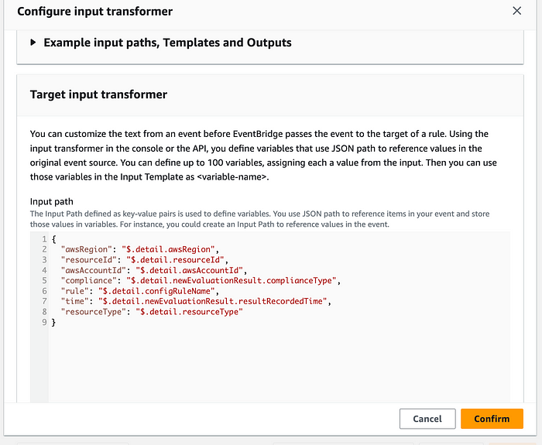This screenshot has width=542, height=445.
Task: Click the "$.detail.awsRegion" value on line 2
Action: pyautogui.click(x=168, y=249)
